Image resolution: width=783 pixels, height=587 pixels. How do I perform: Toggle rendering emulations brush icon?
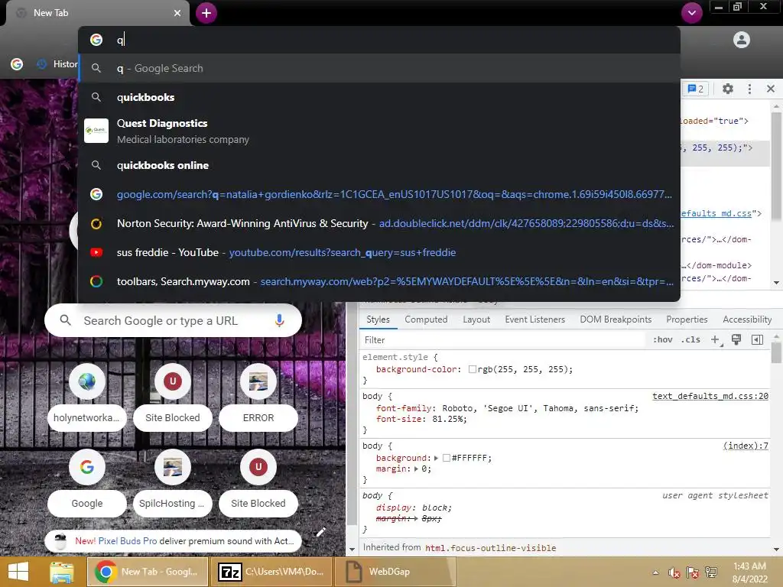pos(736,340)
